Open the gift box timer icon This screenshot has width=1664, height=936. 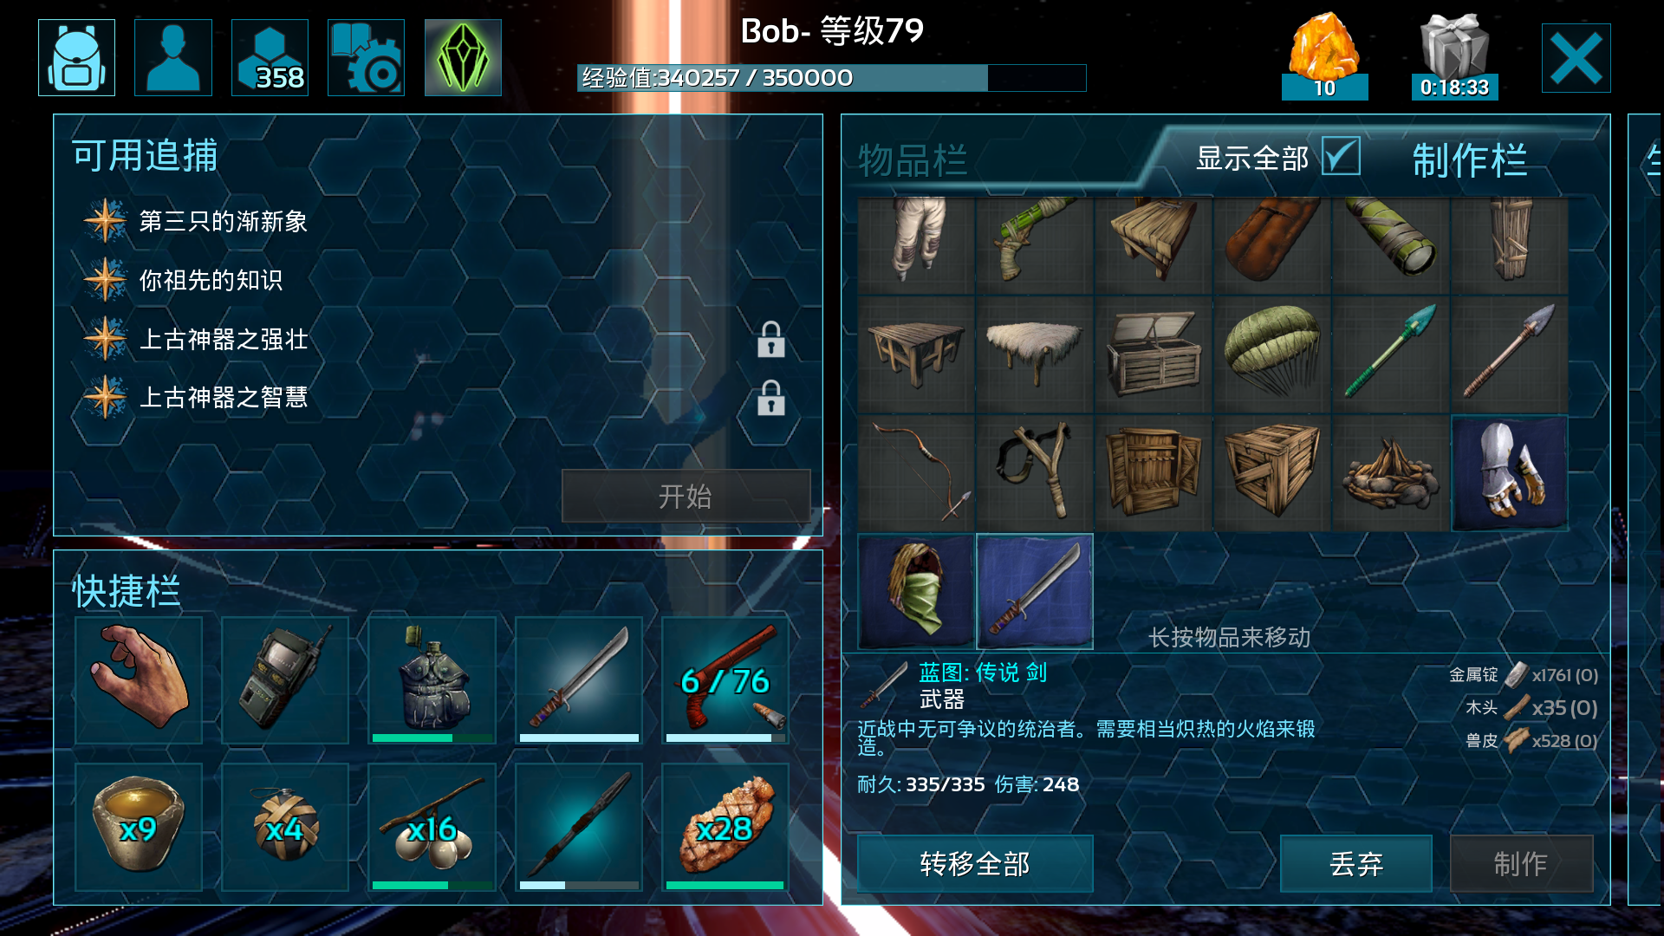[x=1454, y=55]
